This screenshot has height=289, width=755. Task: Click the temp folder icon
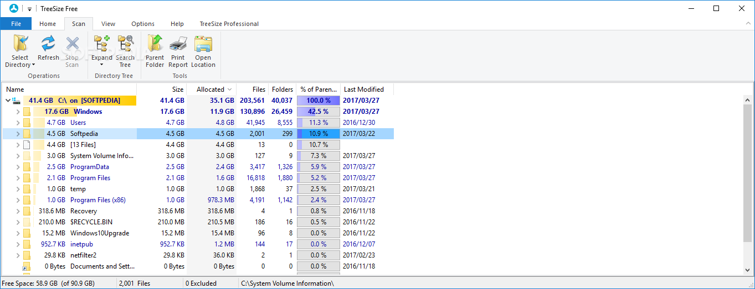tap(26, 189)
